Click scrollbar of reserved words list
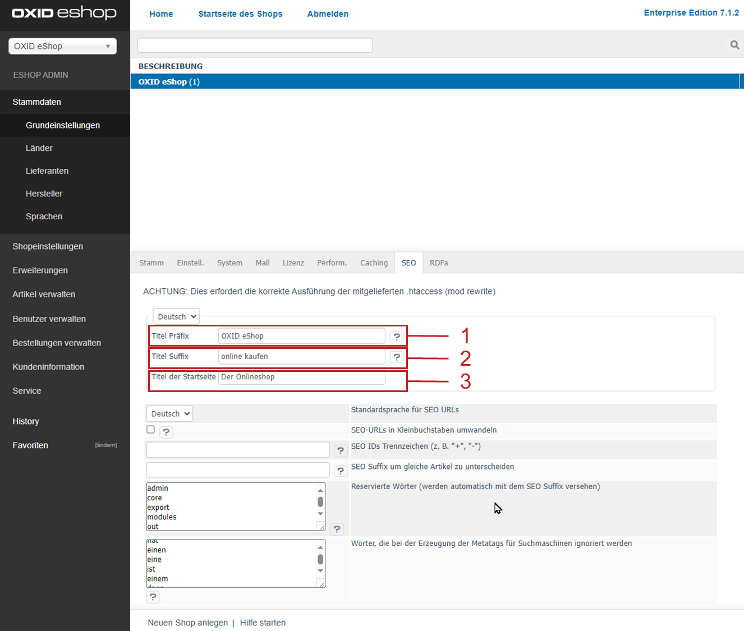Image resolution: width=744 pixels, height=631 pixels. (x=320, y=502)
